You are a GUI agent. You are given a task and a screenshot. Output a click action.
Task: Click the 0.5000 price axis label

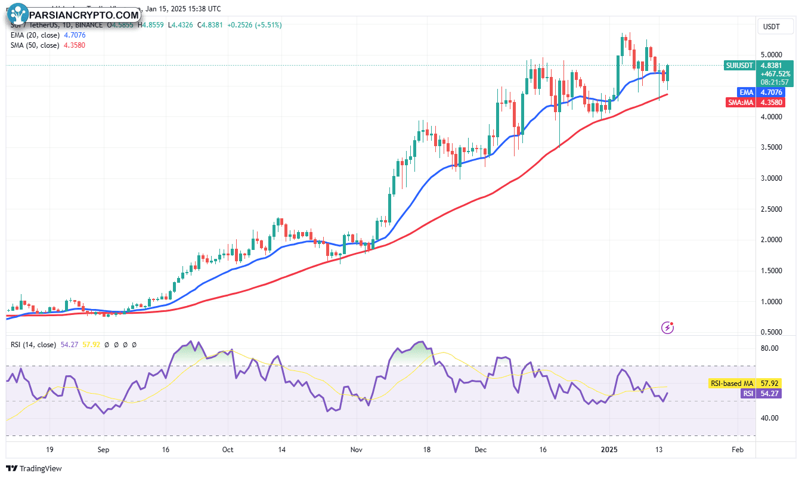771,332
